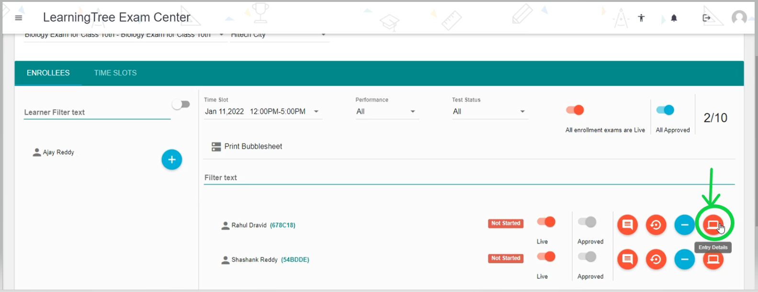Open comment icon for Shashank Reddy
This screenshot has width=758, height=292.
coord(627,259)
